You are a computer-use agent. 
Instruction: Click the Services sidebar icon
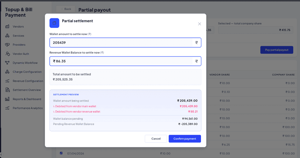pos(7,36)
